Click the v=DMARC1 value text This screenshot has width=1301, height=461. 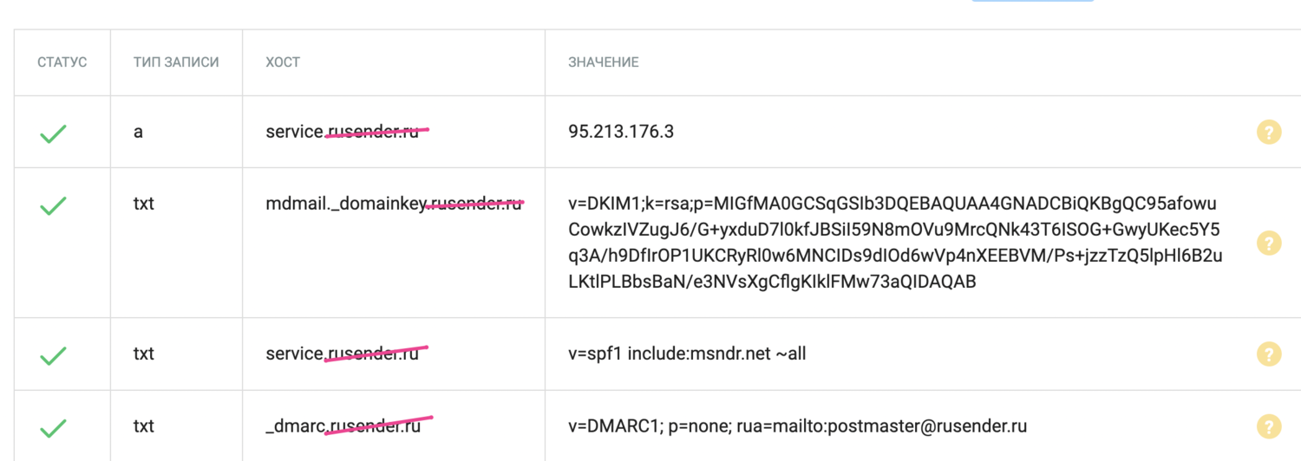pyautogui.click(x=797, y=426)
